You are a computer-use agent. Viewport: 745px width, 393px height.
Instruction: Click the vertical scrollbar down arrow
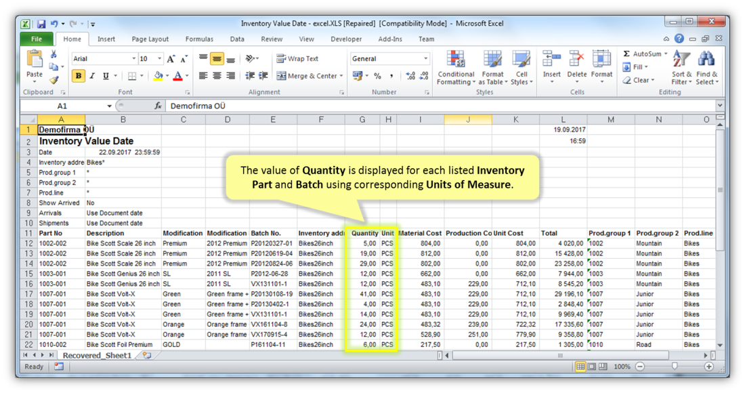click(x=720, y=346)
